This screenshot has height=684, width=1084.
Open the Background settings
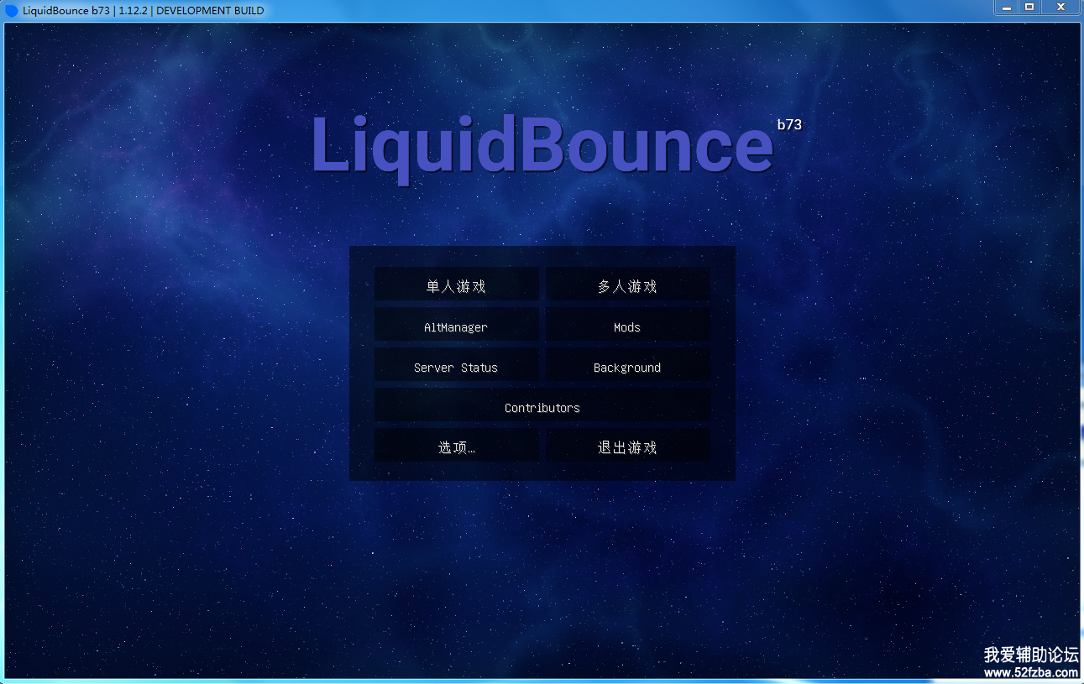point(627,368)
